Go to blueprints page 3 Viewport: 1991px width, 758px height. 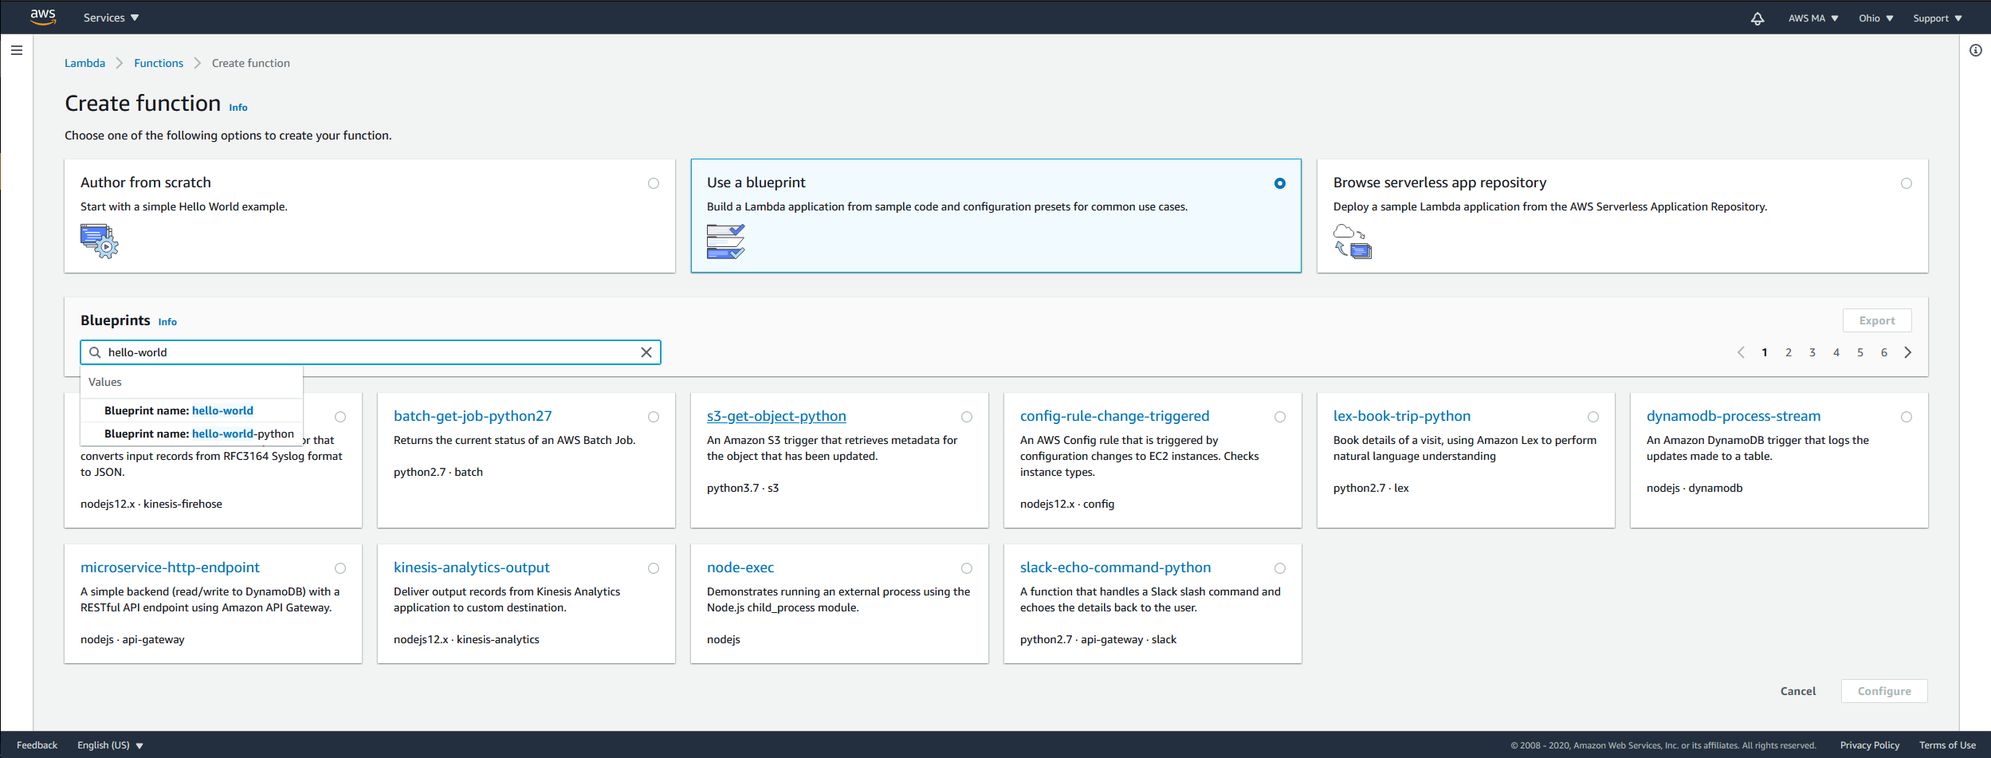click(x=1812, y=352)
